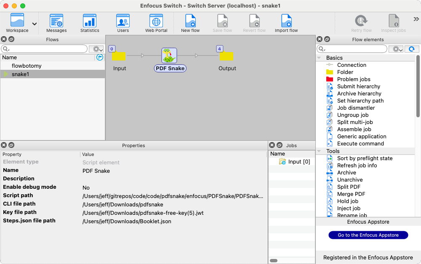Open the Flows pane gear menu
421x264 pixels.
pos(96,49)
